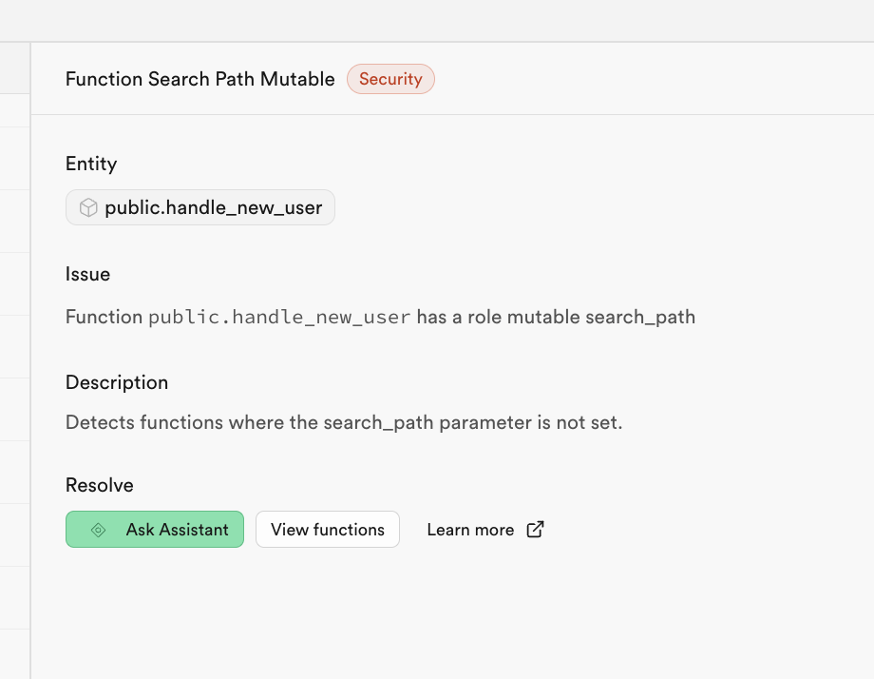This screenshot has width=874, height=679.
Task: Click the external link arrow icon
Action: point(536,530)
